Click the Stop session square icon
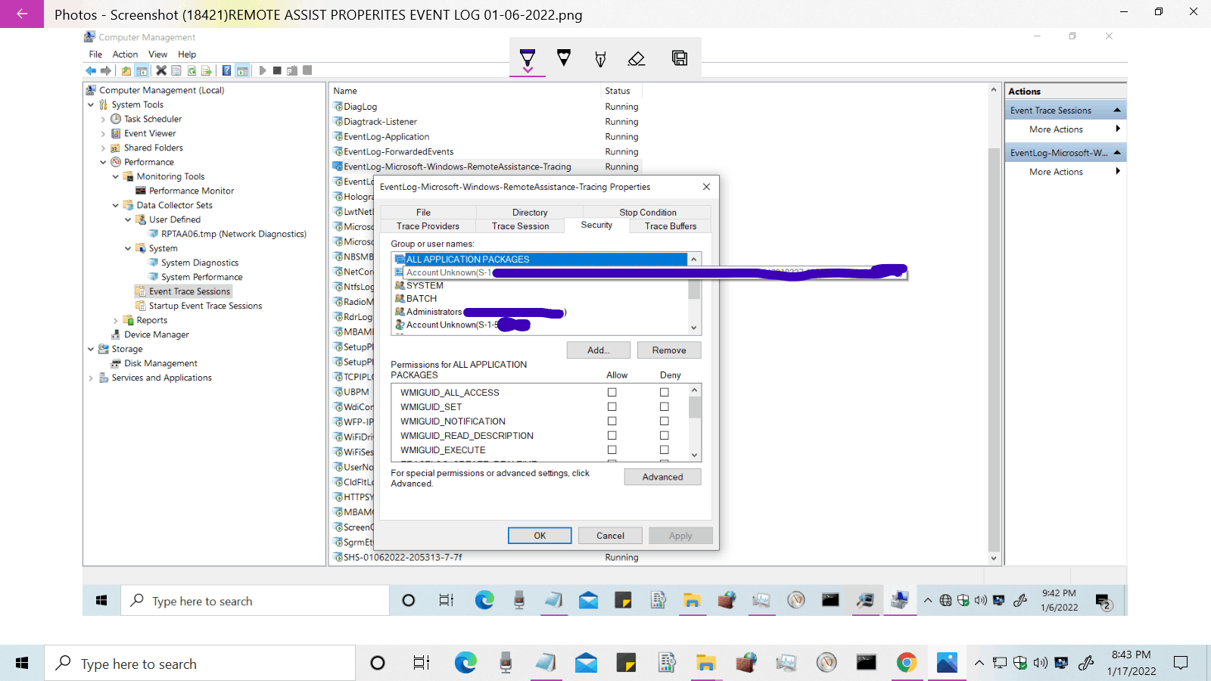 [x=277, y=70]
